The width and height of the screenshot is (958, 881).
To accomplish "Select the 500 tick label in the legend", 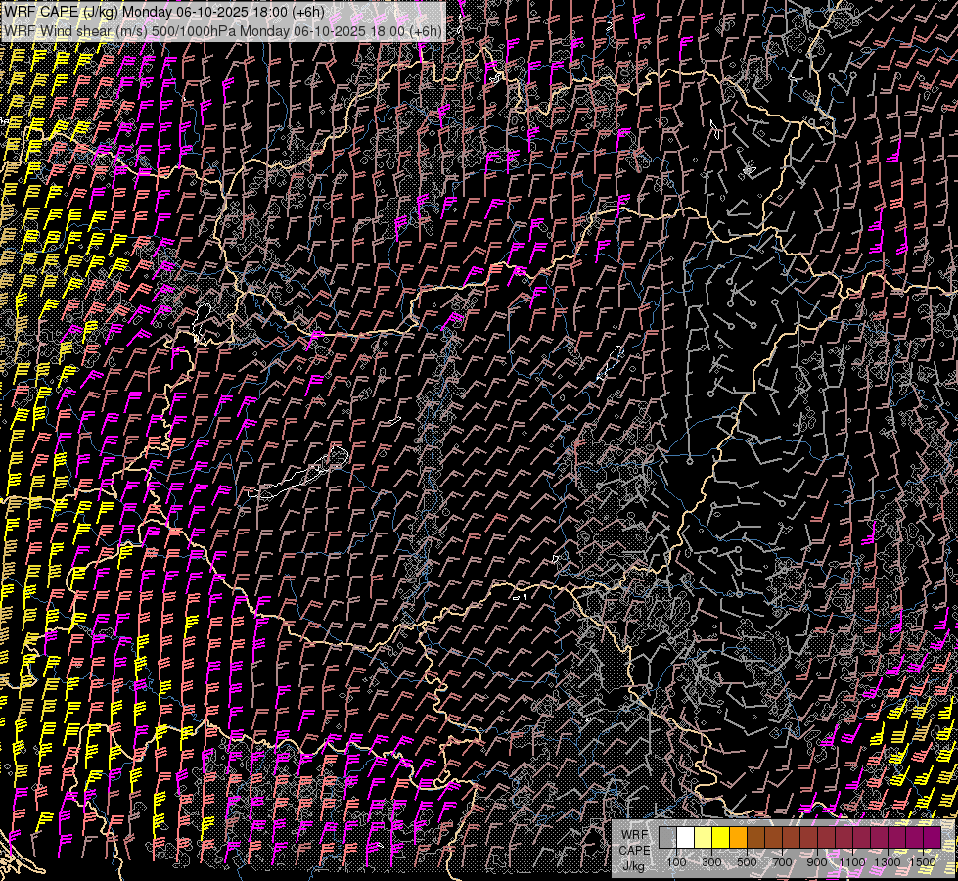I will (747, 861).
